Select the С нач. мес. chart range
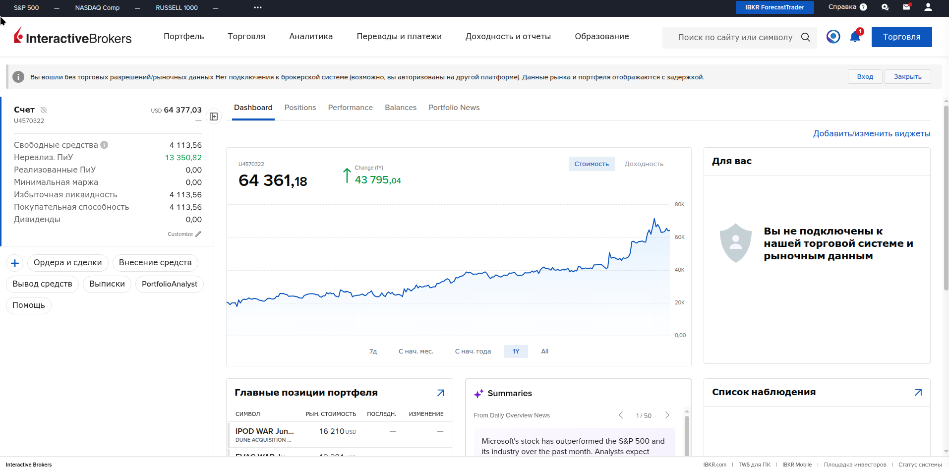The image size is (949, 469). (x=416, y=352)
